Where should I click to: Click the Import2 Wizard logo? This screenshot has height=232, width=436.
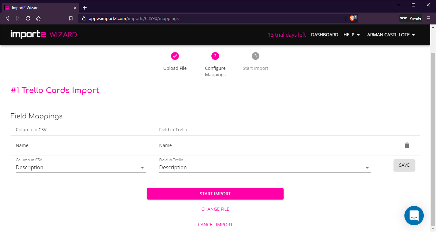click(44, 34)
